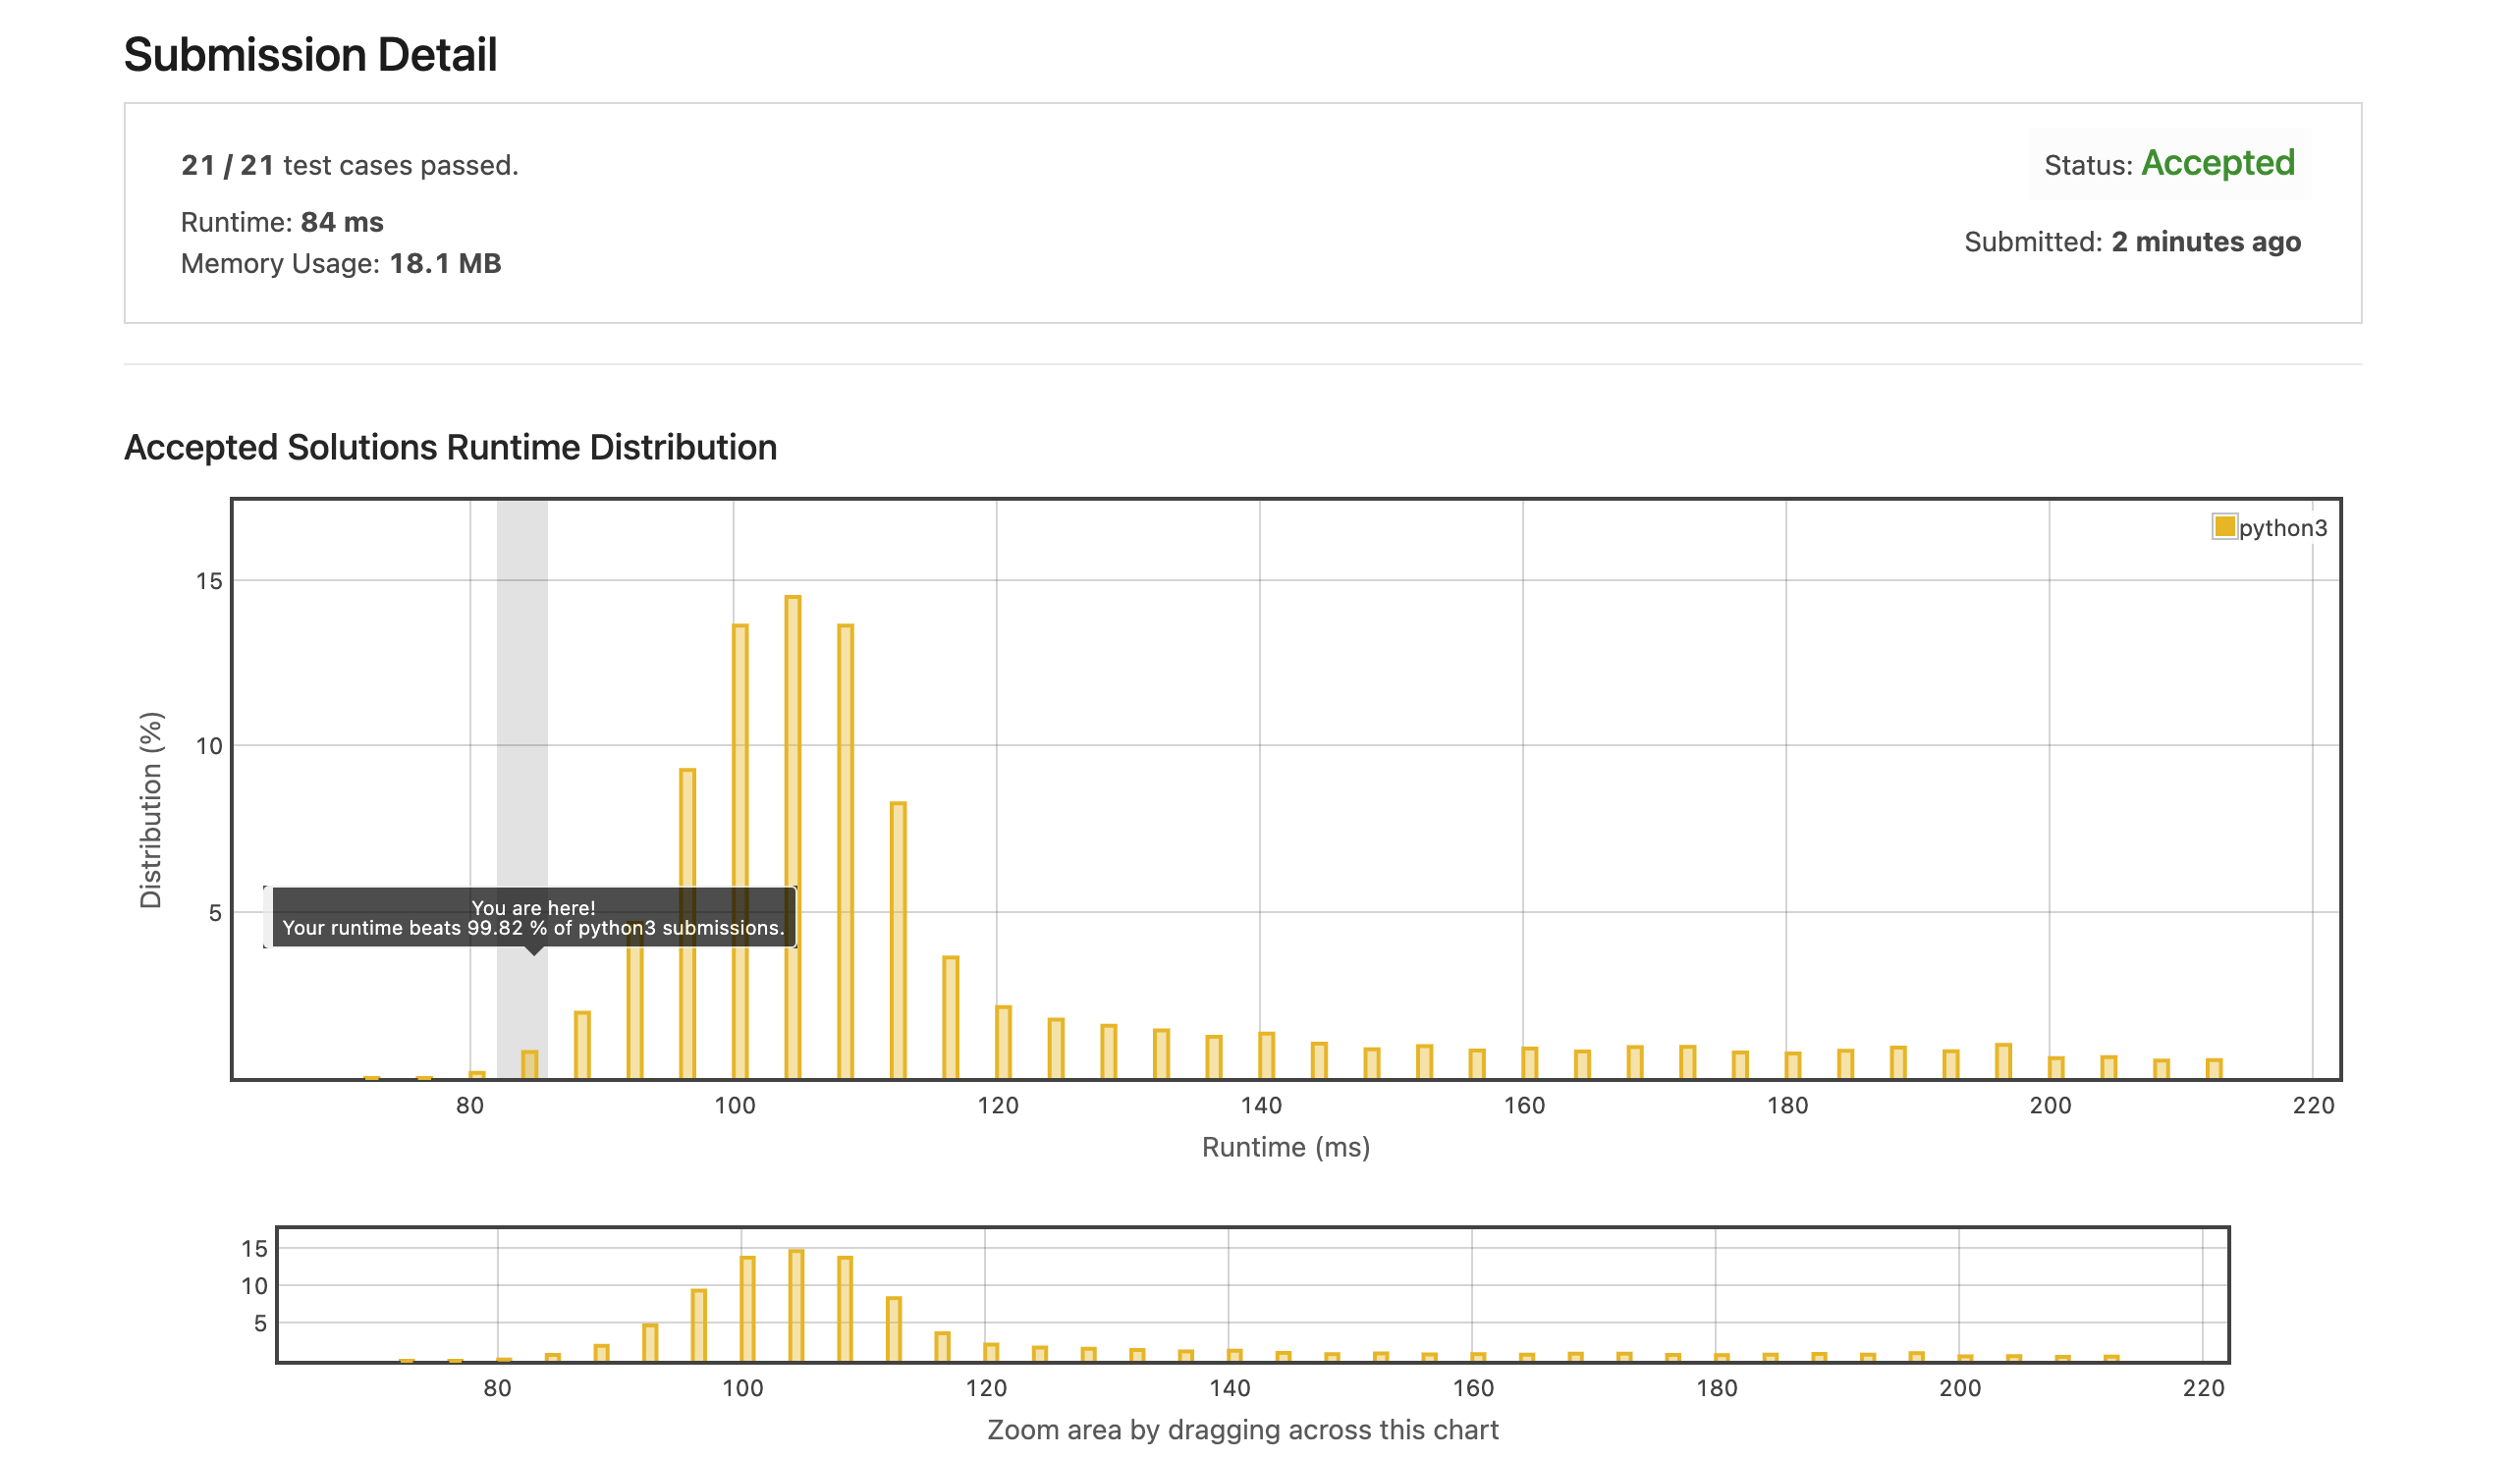Click '2 minutes ago' submitted time
This screenshot has height=1457, width=2518.
2206,242
